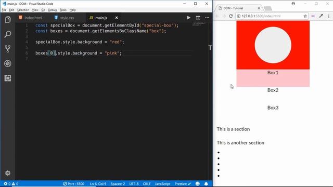
Task: Close the main.js tab
Action: point(117,18)
